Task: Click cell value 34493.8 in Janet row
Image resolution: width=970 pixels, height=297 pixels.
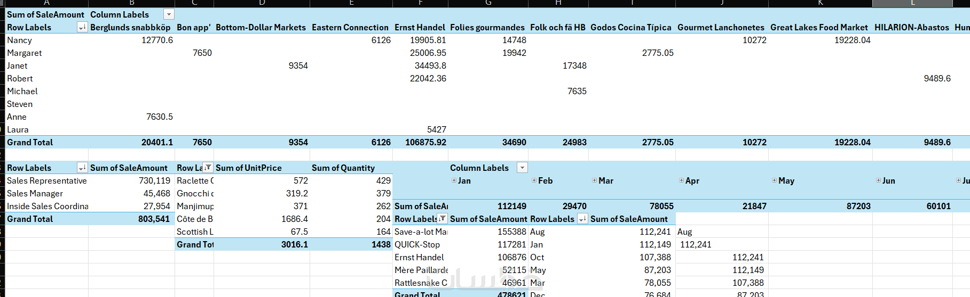Action: tap(430, 65)
